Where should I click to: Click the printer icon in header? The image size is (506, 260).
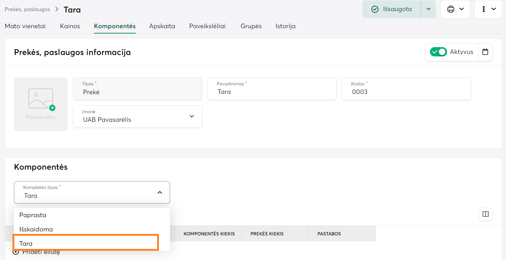pos(451,9)
